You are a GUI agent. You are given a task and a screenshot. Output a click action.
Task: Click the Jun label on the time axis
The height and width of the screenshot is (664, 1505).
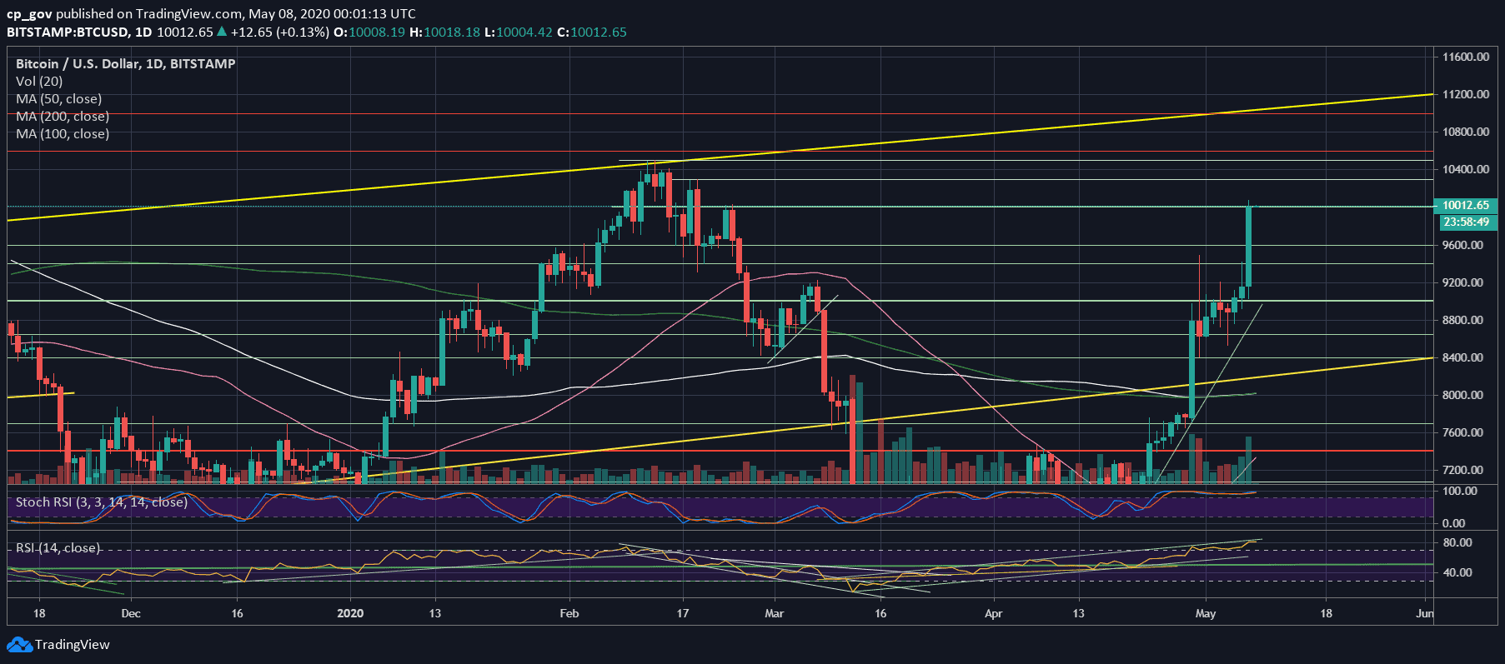pos(1425,613)
